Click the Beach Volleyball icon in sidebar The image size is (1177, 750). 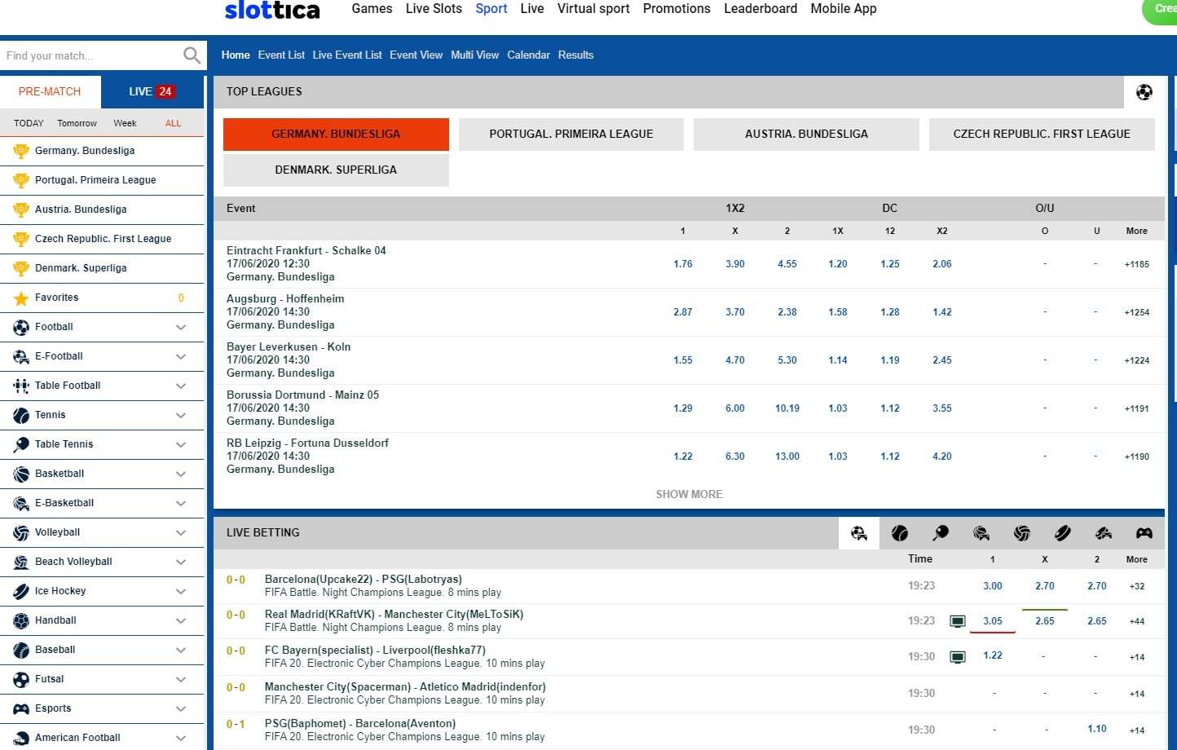tap(21, 562)
